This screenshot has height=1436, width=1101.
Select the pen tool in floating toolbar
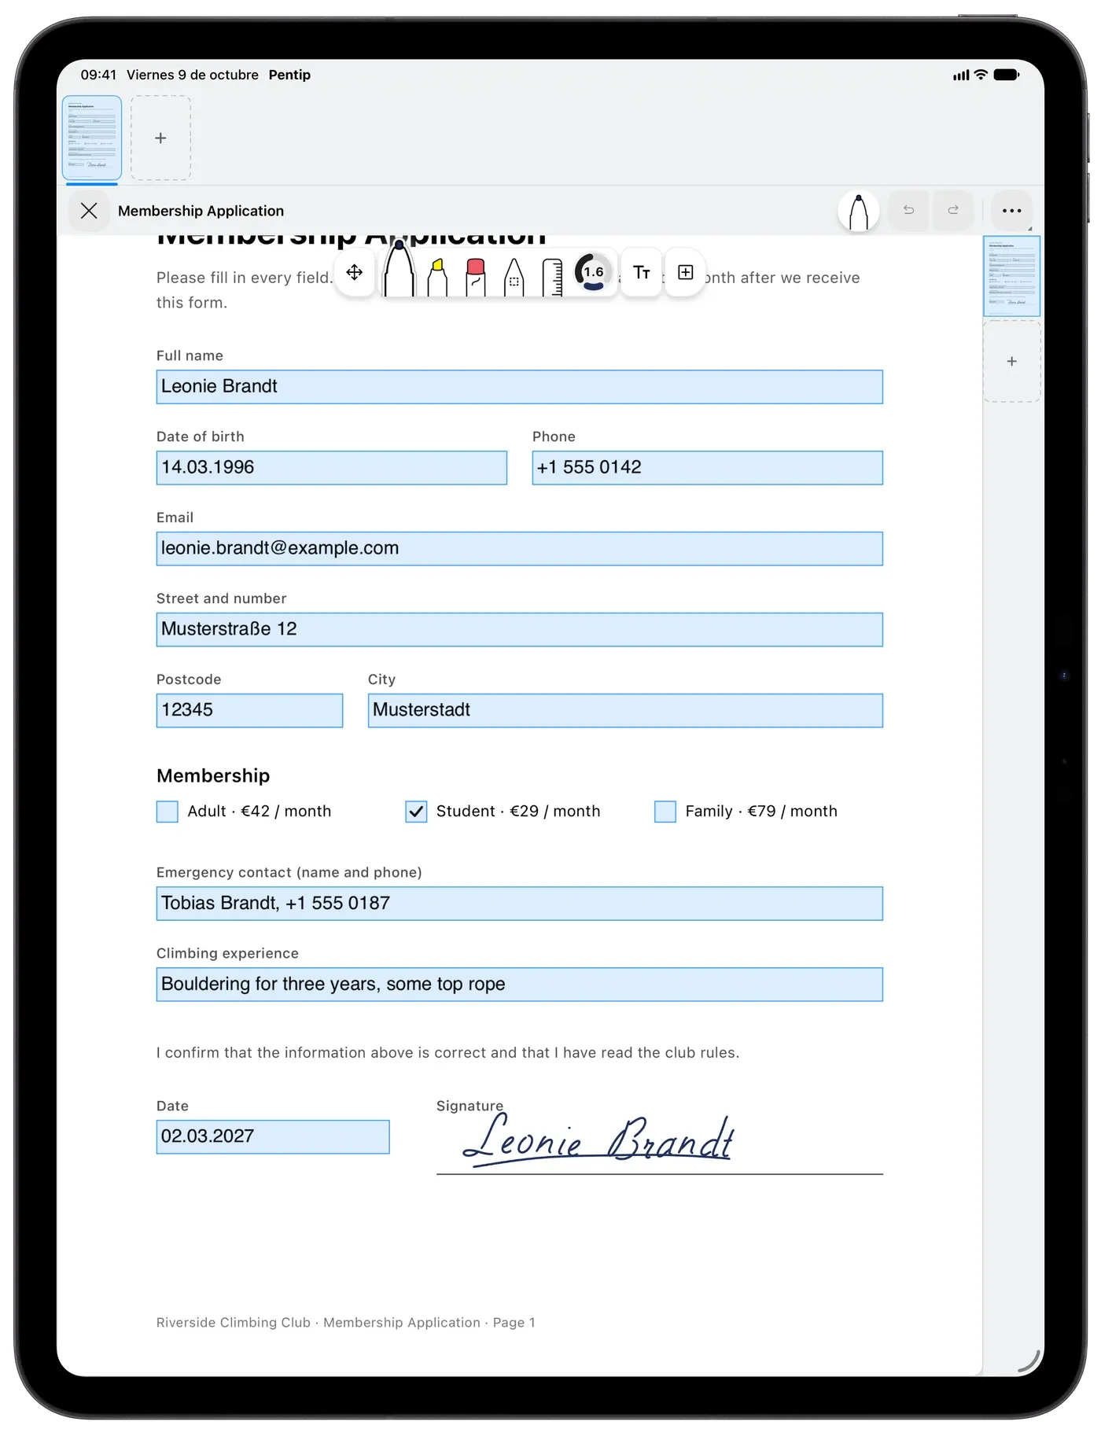[x=400, y=270]
